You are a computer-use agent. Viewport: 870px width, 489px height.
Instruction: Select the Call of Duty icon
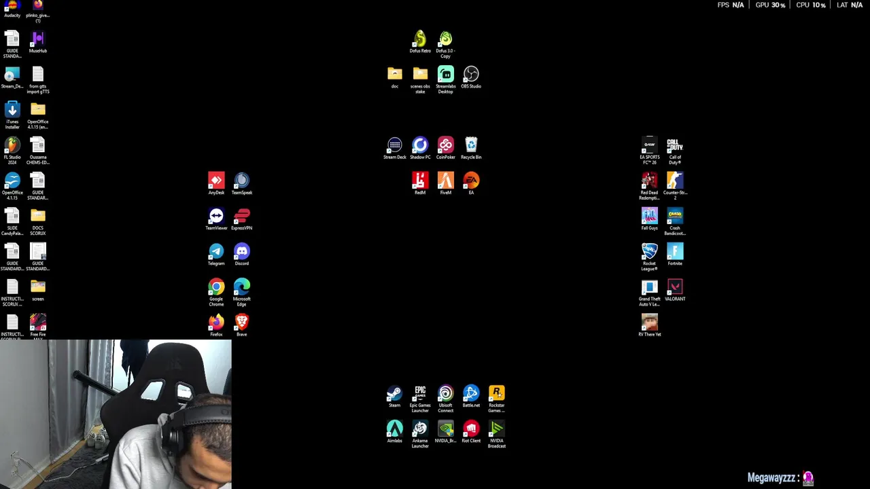click(x=675, y=151)
